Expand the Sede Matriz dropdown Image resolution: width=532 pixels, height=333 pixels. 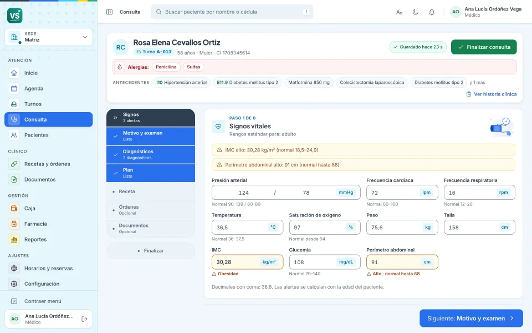click(x=49, y=37)
